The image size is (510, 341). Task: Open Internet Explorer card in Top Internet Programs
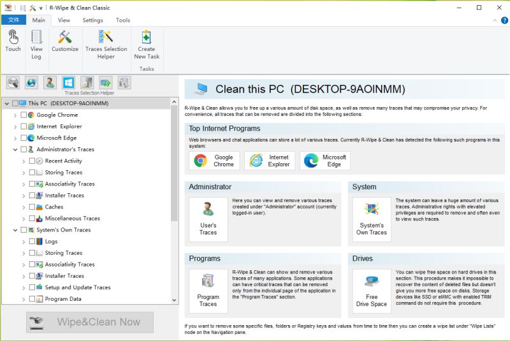coord(270,161)
